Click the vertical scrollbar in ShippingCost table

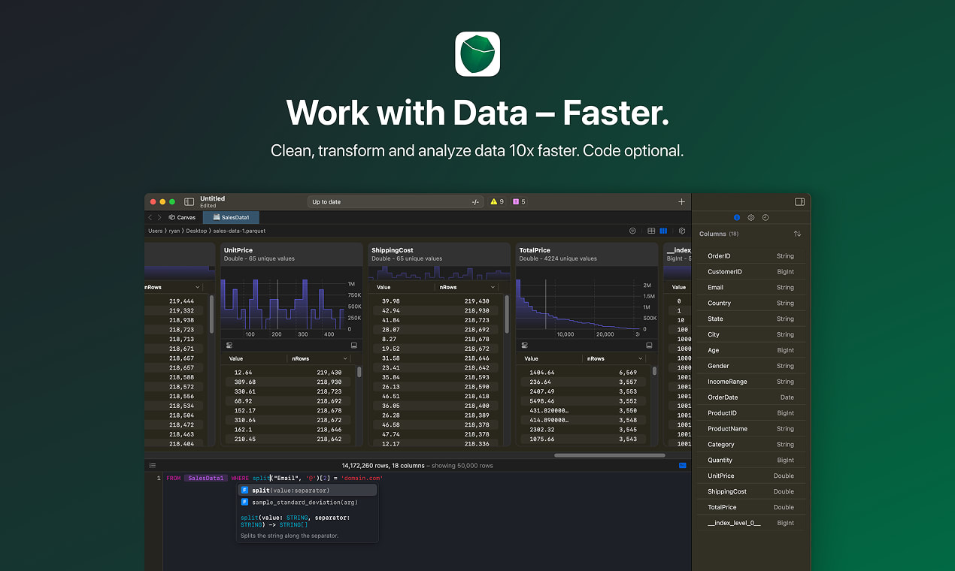[507, 314]
